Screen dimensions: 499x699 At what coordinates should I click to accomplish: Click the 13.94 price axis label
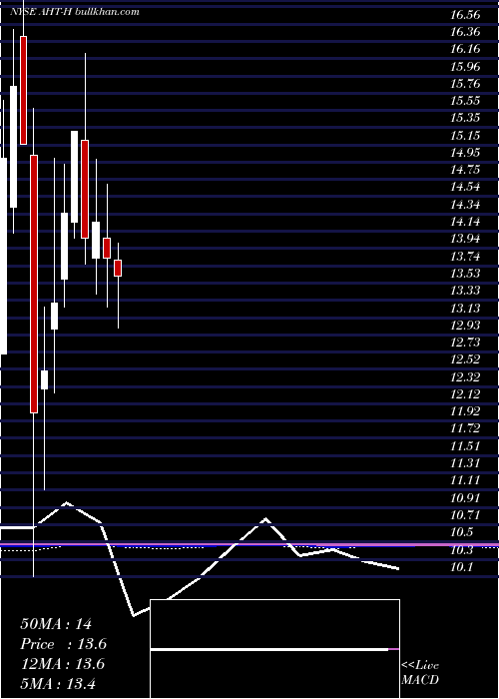[x=465, y=239]
